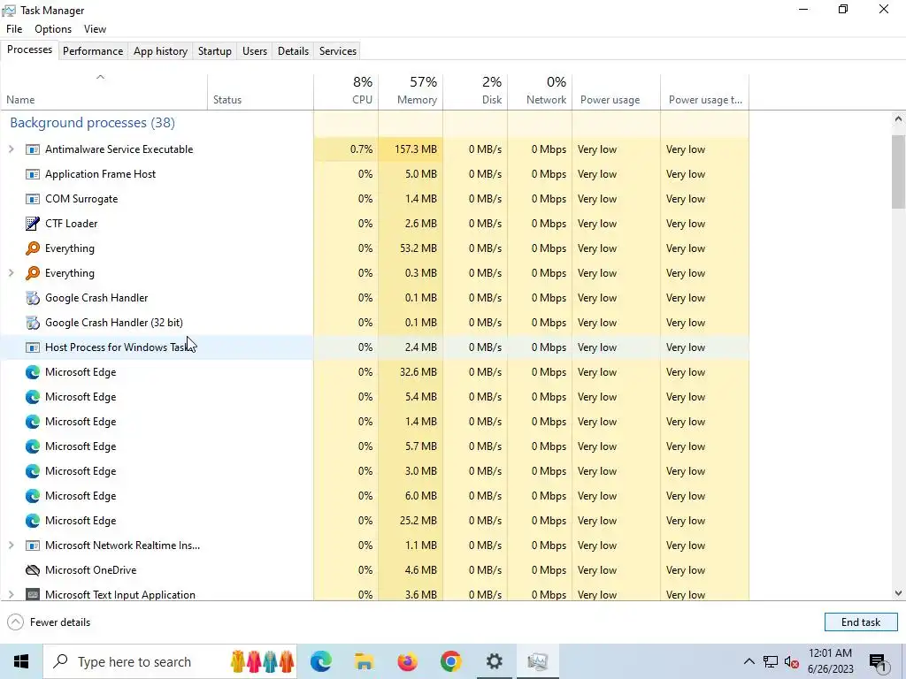
Task: Click the Microsoft Network Realtime Inspection icon
Action: click(33, 545)
